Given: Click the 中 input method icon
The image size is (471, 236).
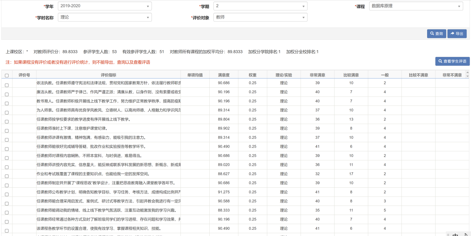Looking at the screenshot, I should [455, 235].
